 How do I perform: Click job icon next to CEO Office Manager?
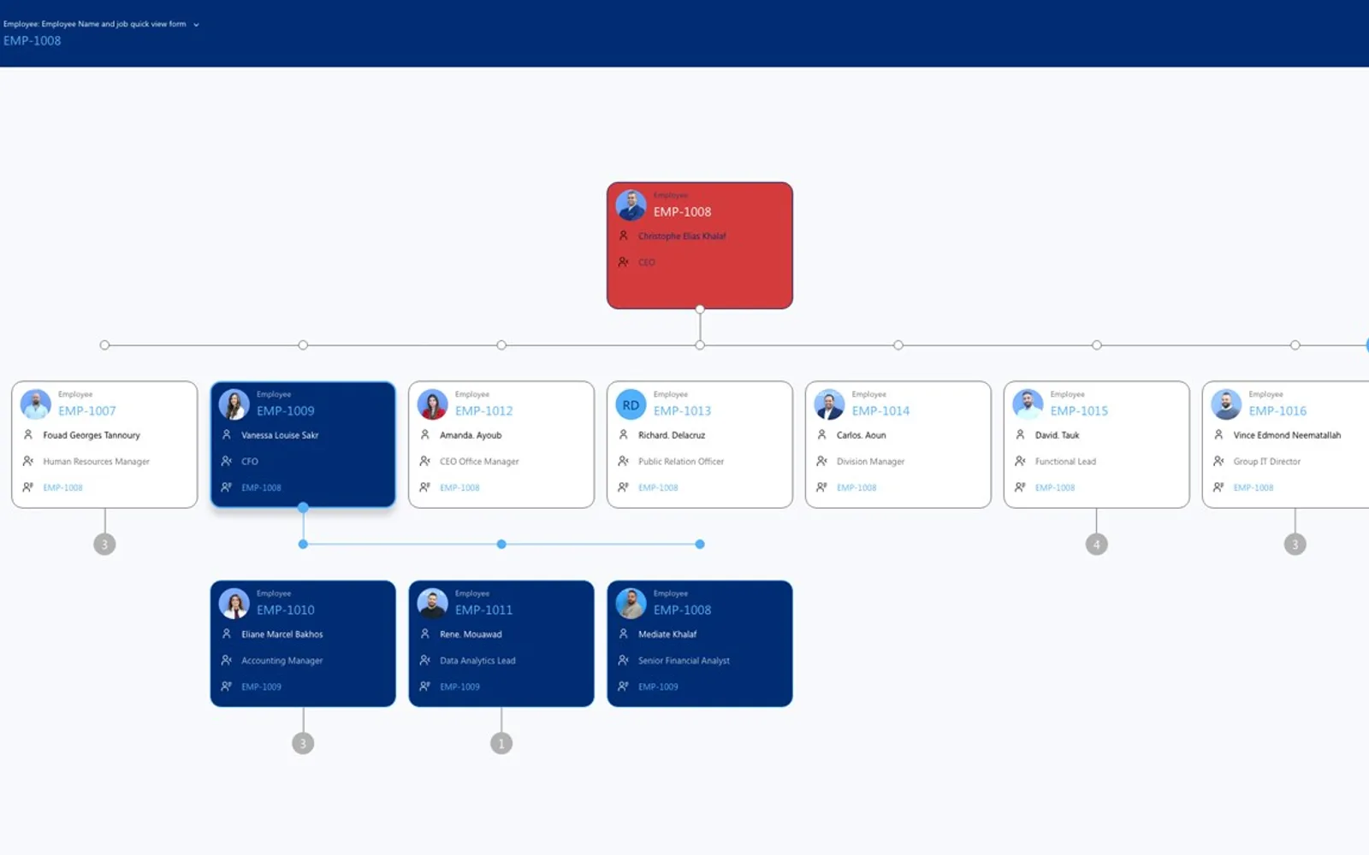[425, 462]
